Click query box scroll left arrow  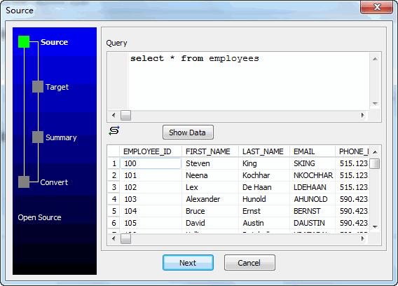114,116
